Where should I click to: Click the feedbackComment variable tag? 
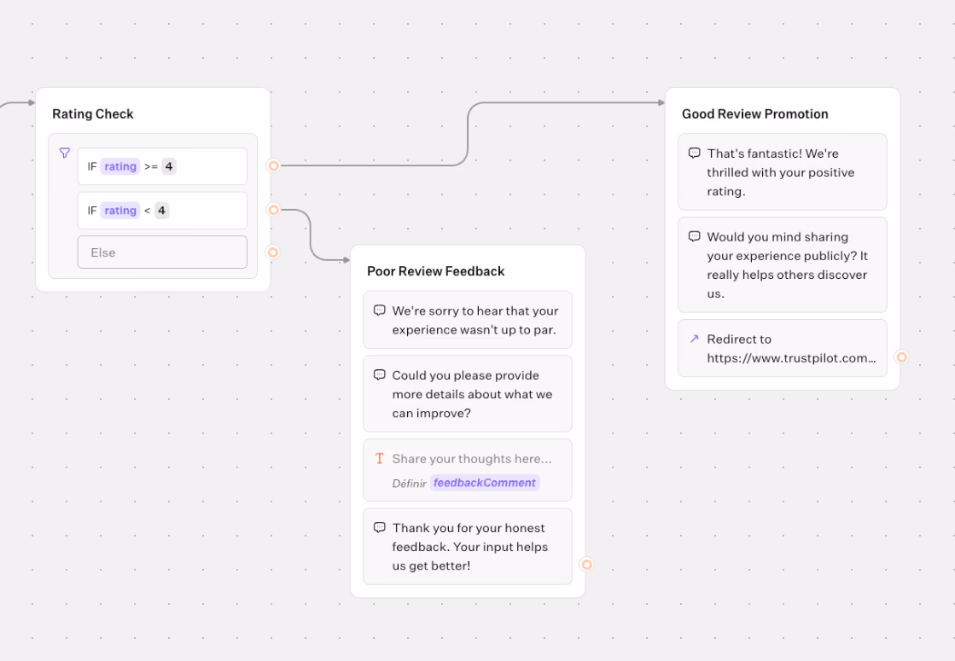click(x=485, y=483)
